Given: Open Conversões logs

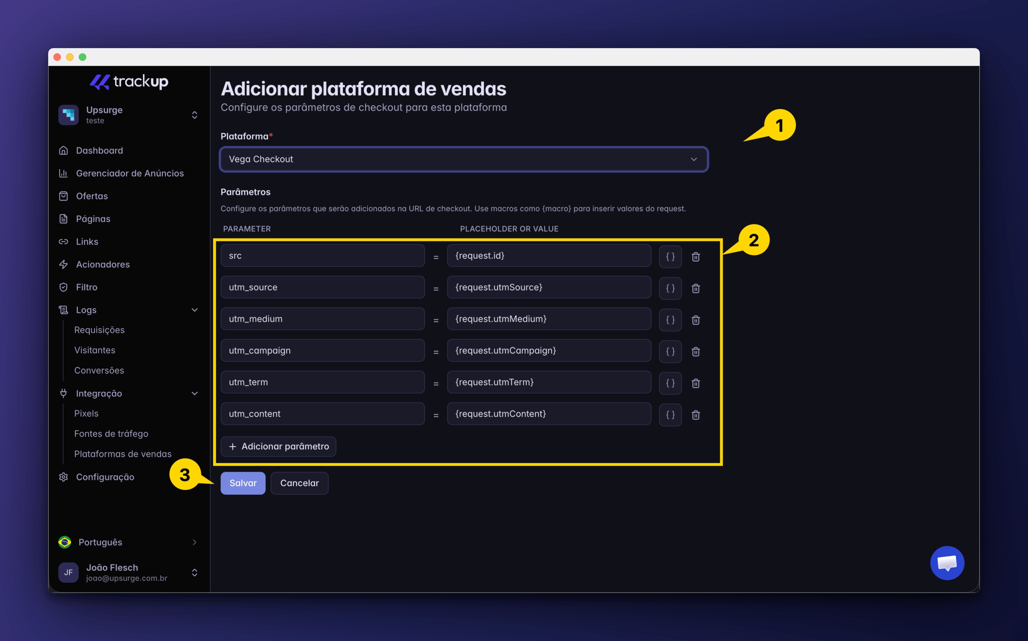Looking at the screenshot, I should click(99, 370).
